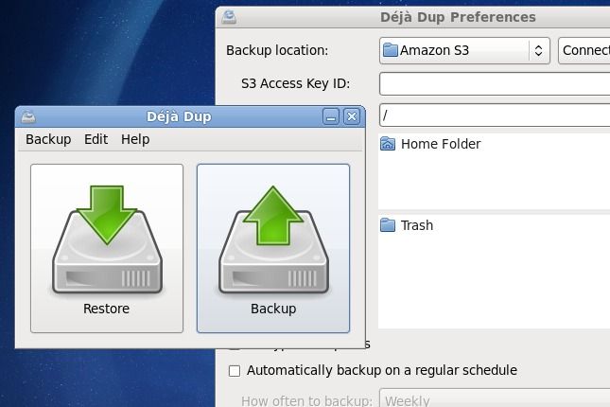The width and height of the screenshot is (610, 407).
Task: Select Home Folder in the include list
Action: 494,144
